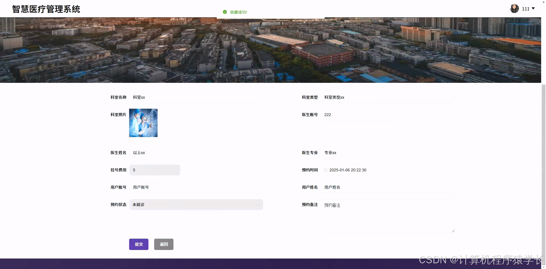This screenshot has height=269, width=546.
Task: Click the 医生账号 field showing 222
Action: tap(387, 115)
